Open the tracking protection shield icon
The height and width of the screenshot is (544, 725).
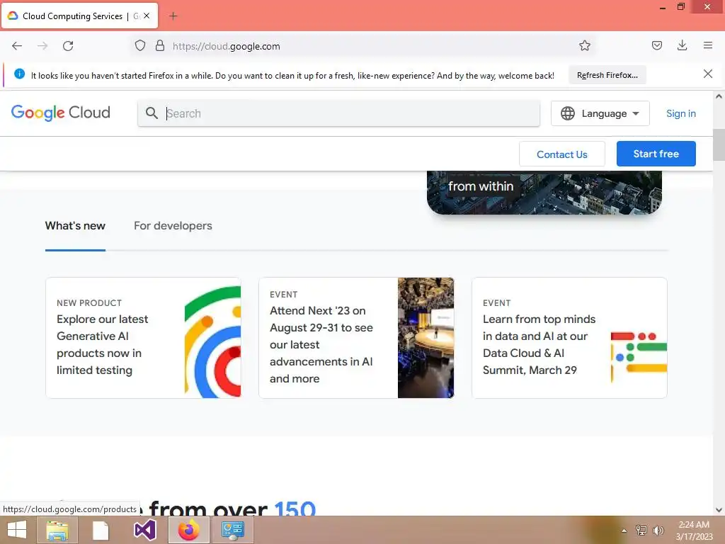coord(140,46)
